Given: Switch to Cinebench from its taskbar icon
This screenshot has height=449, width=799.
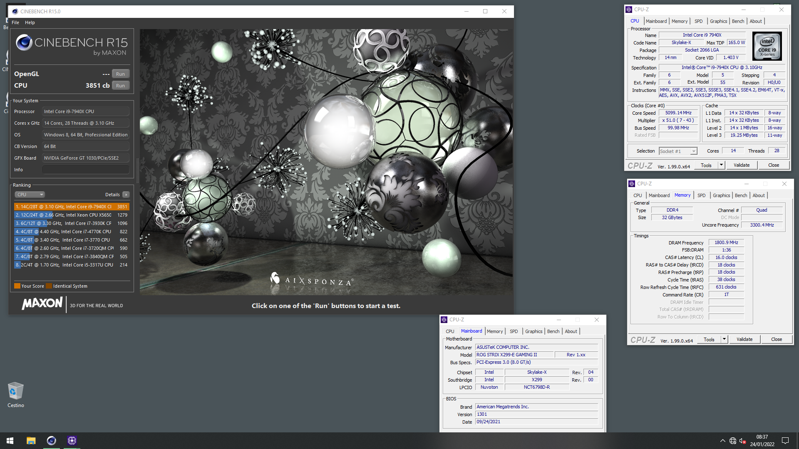Looking at the screenshot, I should pyautogui.click(x=51, y=441).
